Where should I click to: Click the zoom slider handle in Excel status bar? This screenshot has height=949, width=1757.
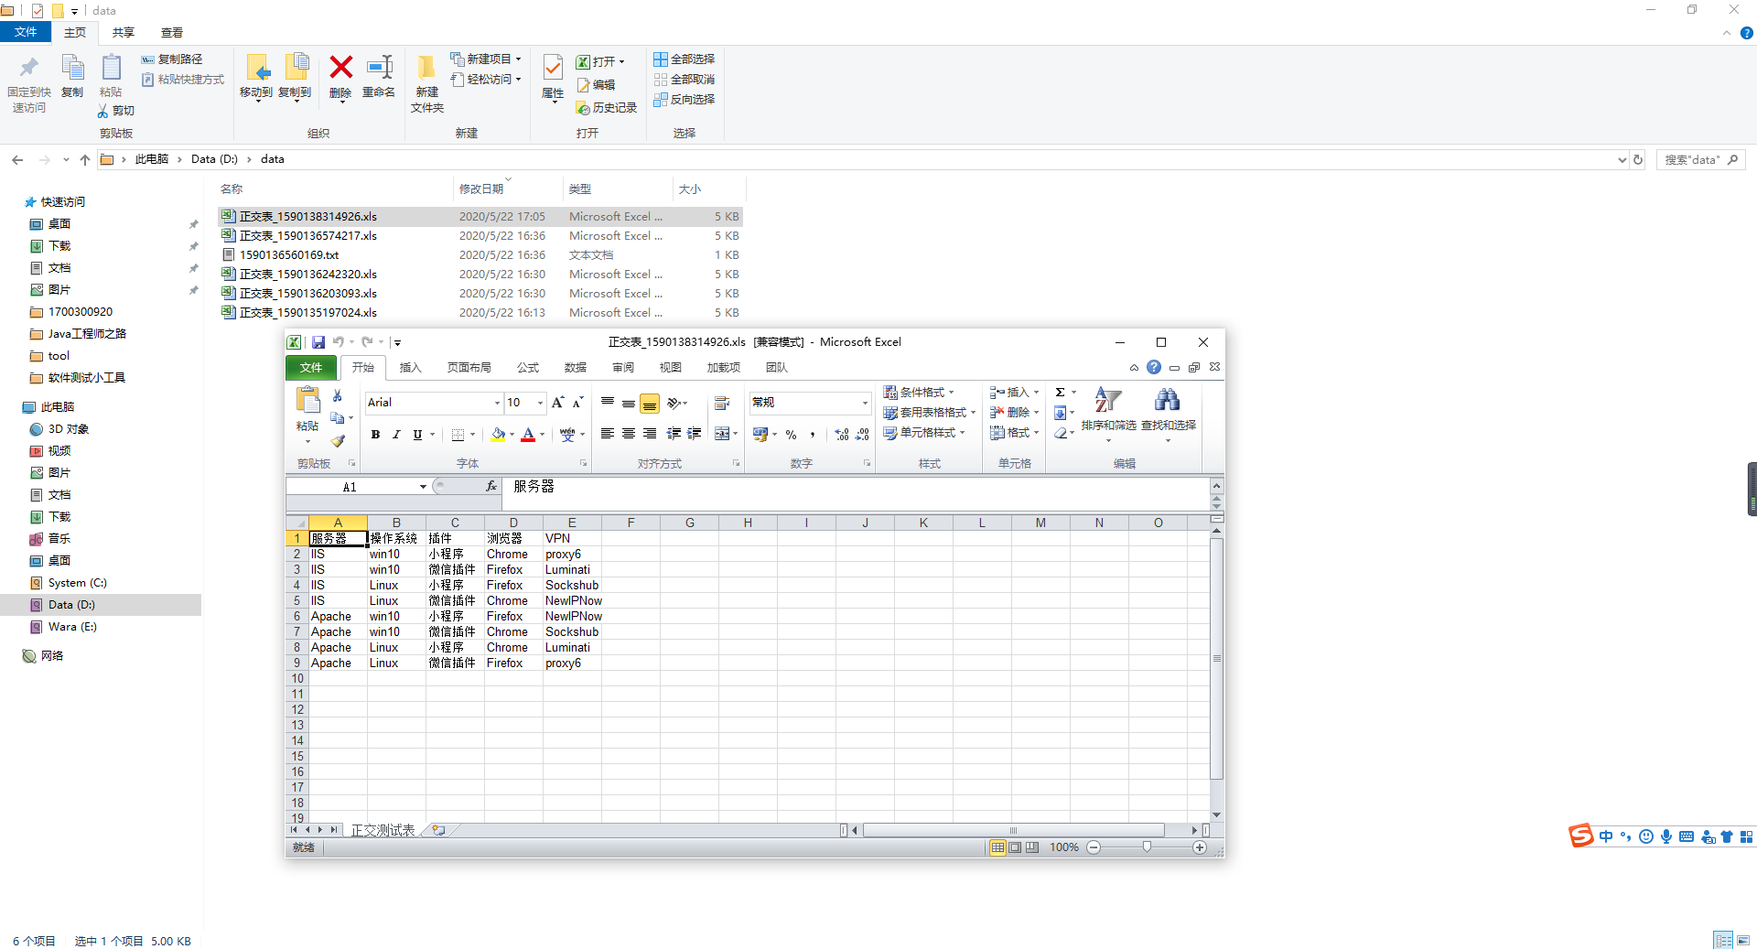[1147, 847]
